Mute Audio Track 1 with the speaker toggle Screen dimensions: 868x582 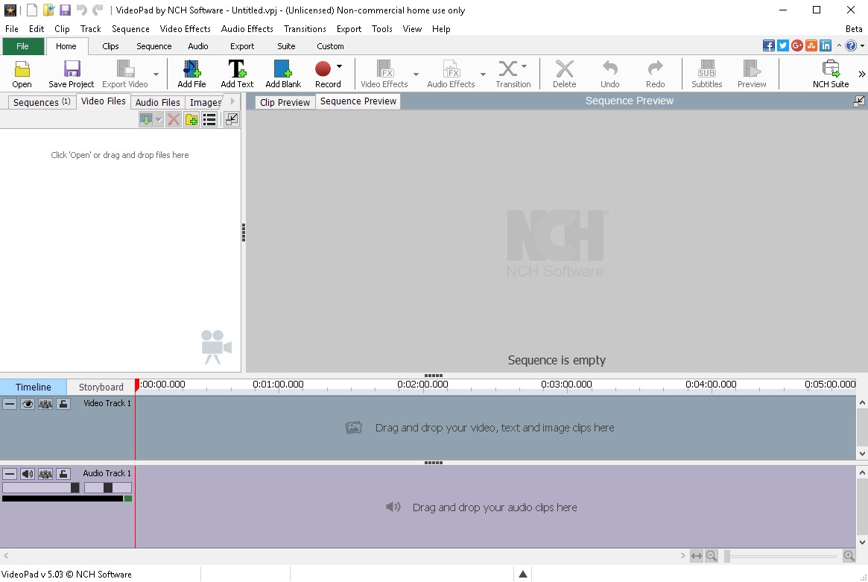[x=28, y=473]
